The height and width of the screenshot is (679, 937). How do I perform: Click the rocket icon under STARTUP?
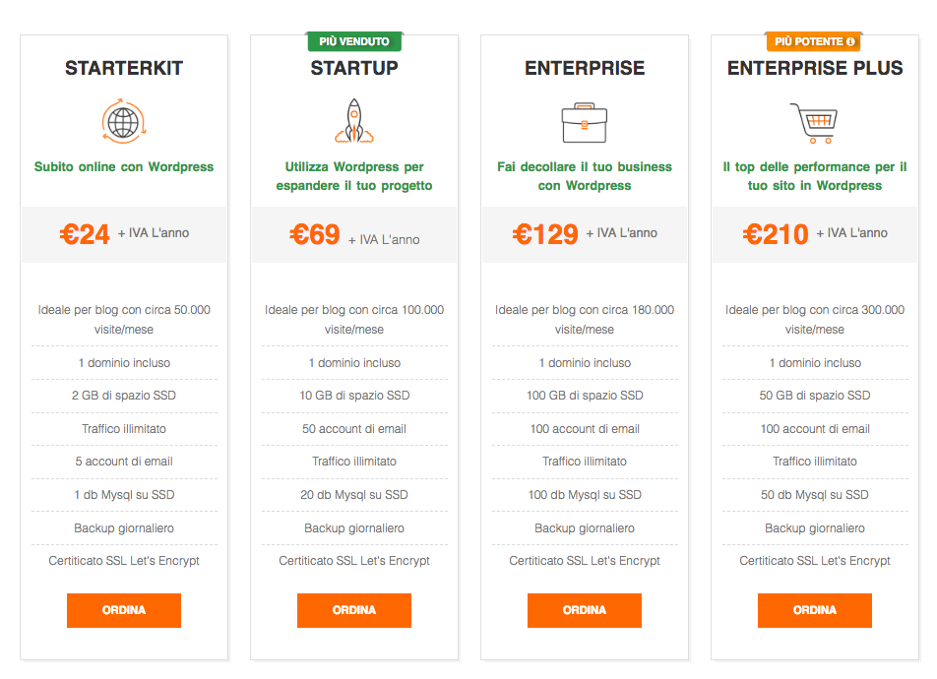pos(354,121)
